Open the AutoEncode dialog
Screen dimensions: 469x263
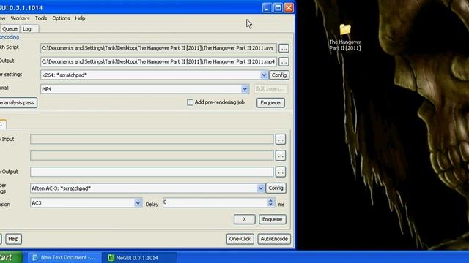click(x=274, y=239)
